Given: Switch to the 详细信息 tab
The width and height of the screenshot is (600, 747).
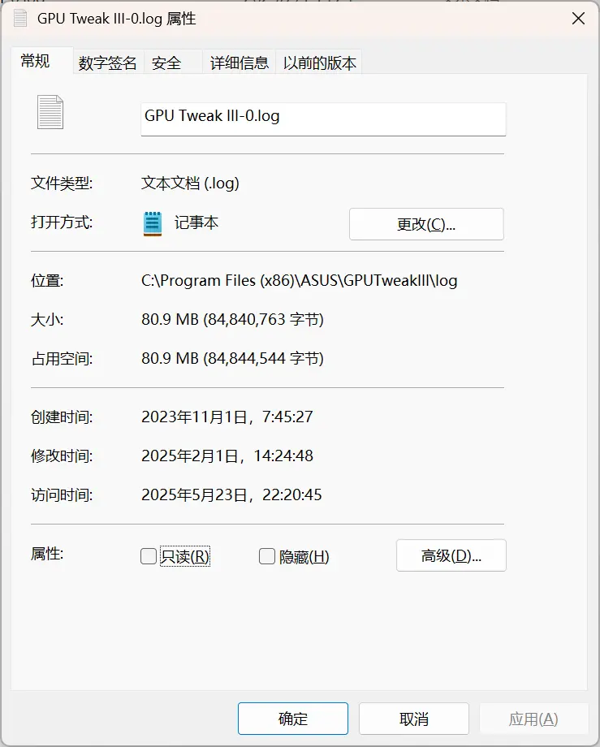Looking at the screenshot, I should tap(240, 63).
